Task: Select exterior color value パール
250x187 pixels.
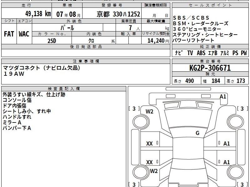Action: [x=67, y=28]
